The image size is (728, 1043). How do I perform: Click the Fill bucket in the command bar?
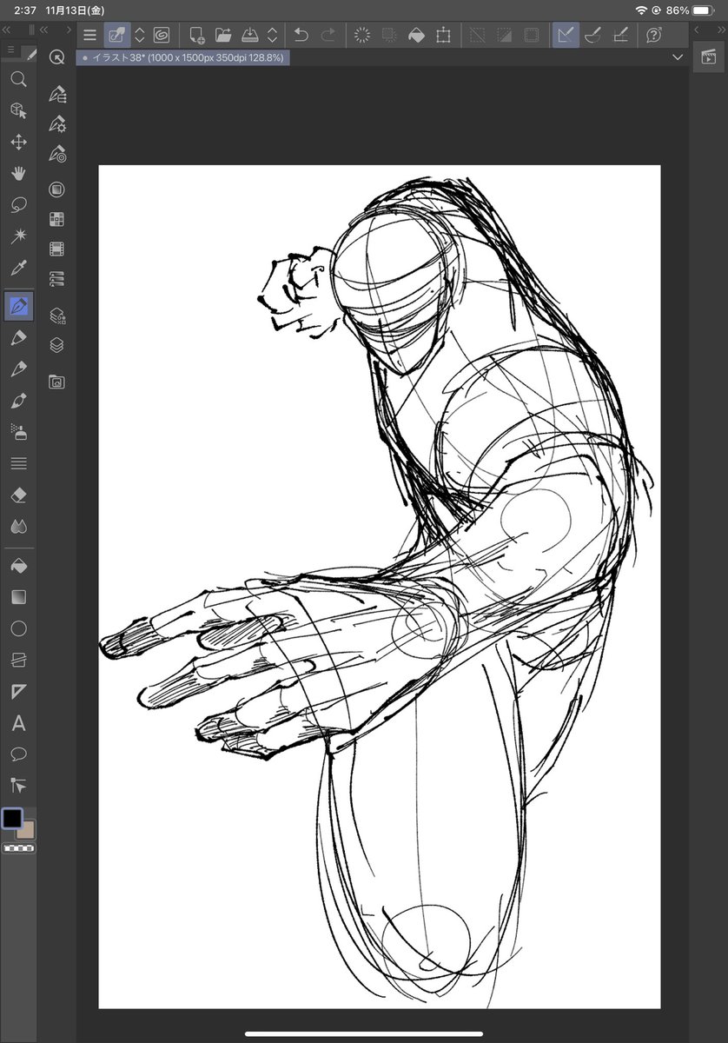(x=417, y=35)
